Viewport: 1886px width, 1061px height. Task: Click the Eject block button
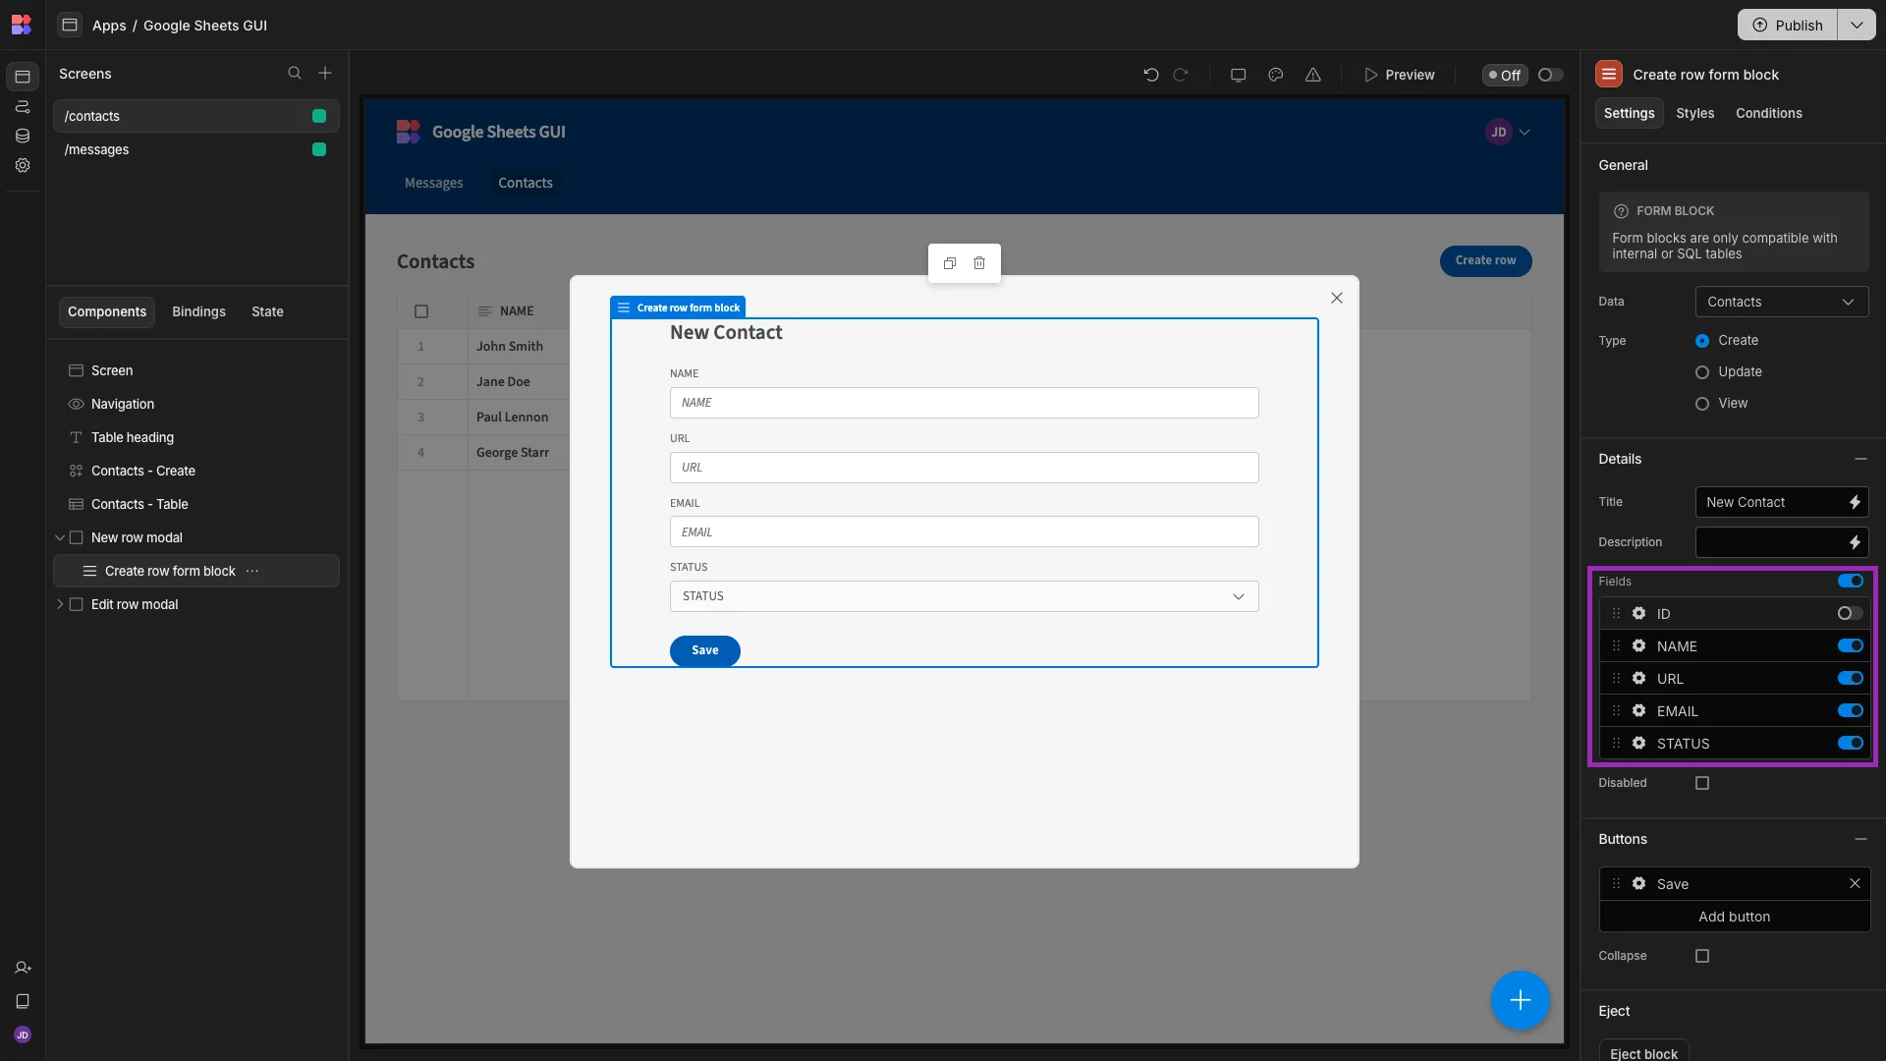1643,1052
